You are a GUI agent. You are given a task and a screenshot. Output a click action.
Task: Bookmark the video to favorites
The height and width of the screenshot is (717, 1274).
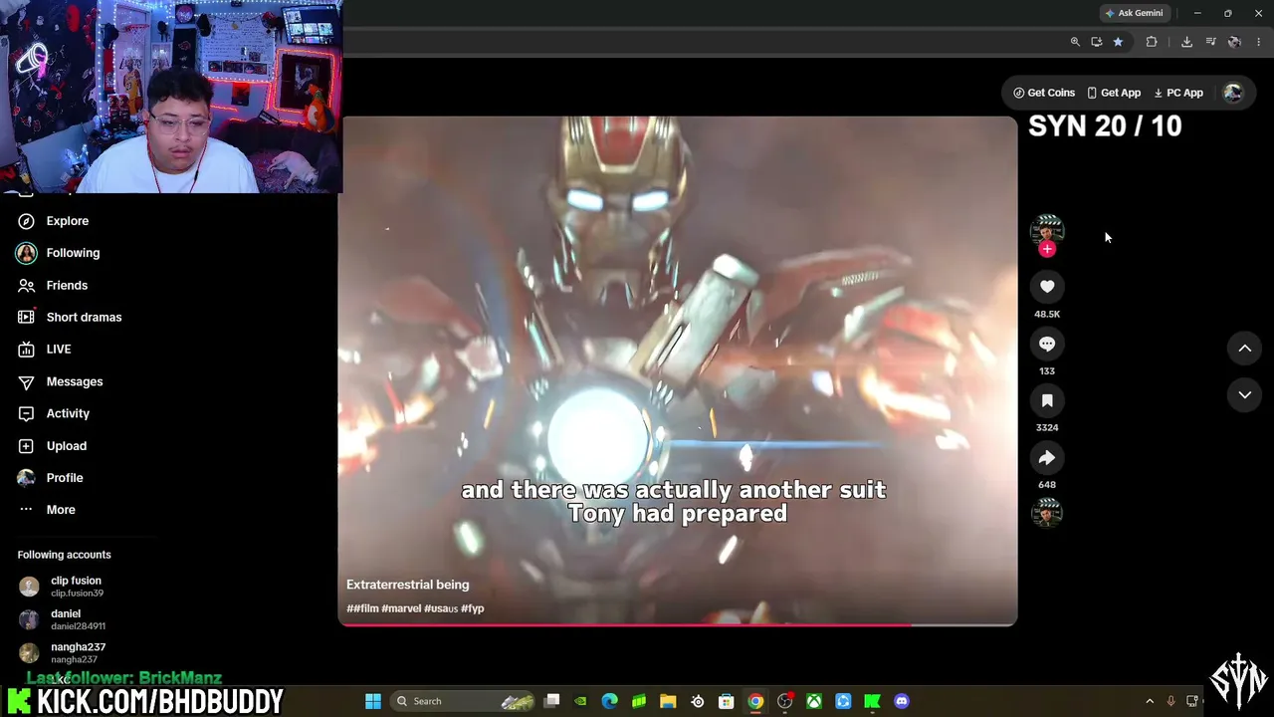1047,400
